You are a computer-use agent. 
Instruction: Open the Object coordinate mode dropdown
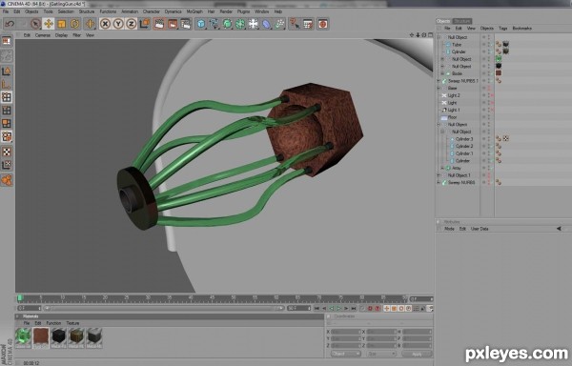click(345, 354)
